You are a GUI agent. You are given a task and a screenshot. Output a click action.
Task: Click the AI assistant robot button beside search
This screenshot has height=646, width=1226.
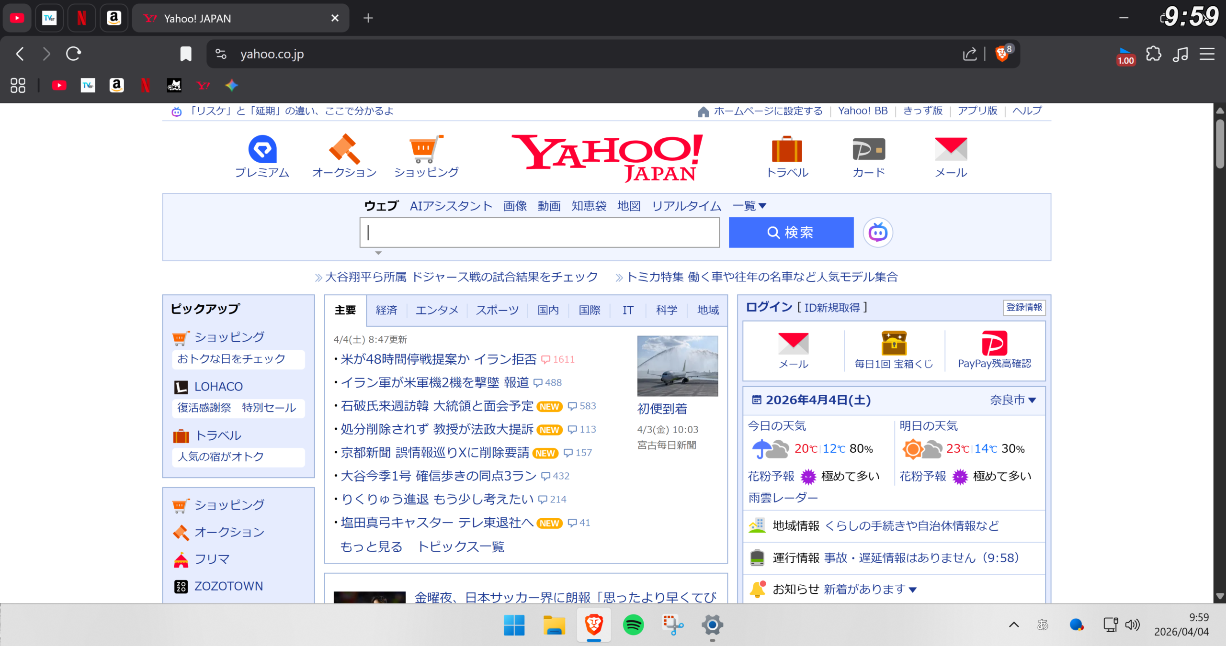(878, 233)
